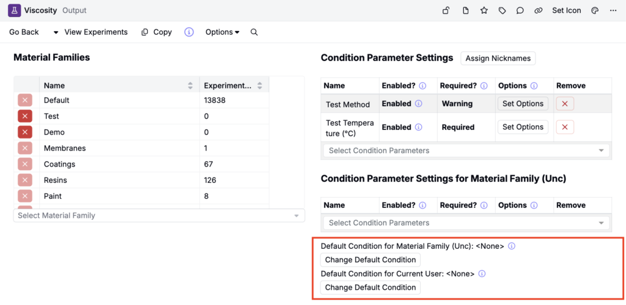
Task: Click info icon beside Default Condition for Material Family
Action: click(x=512, y=246)
